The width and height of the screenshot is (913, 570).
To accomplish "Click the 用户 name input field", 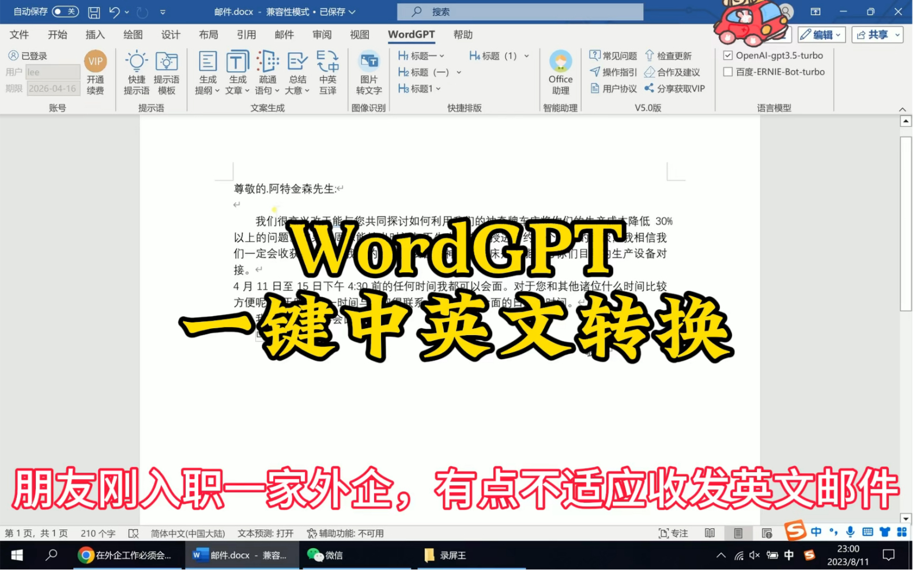I will coord(53,72).
